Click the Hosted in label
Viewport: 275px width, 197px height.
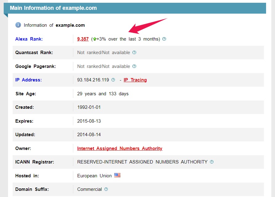click(27, 176)
